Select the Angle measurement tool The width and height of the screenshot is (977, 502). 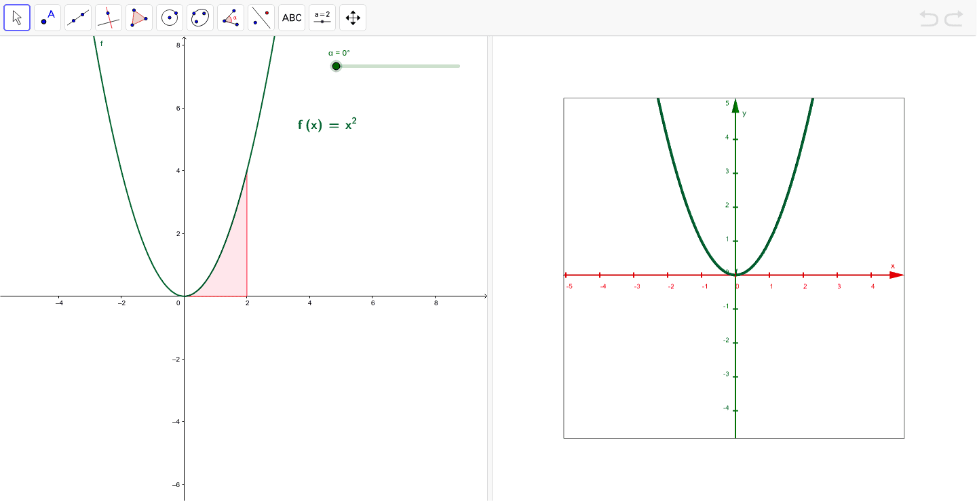point(230,18)
